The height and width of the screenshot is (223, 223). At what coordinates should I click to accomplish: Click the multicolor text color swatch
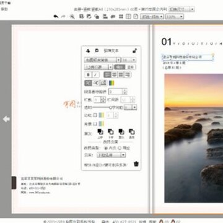click(111, 83)
